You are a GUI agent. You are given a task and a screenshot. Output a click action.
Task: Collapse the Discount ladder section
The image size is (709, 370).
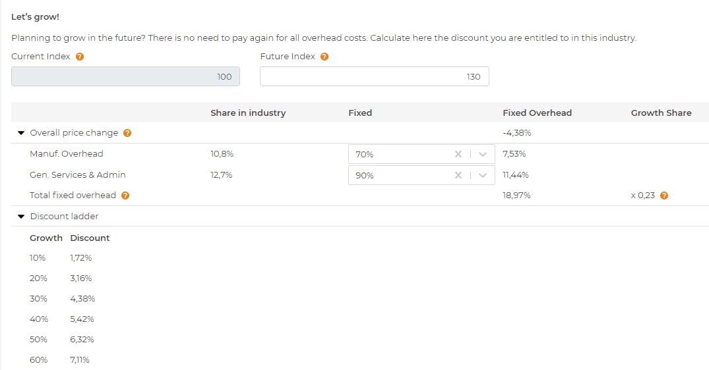(21, 217)
